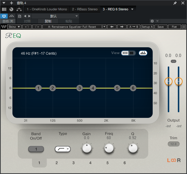Screen dimensions: 187x174
Task: Click the Trim 12.0 value button
Action: tap(173, 144)
